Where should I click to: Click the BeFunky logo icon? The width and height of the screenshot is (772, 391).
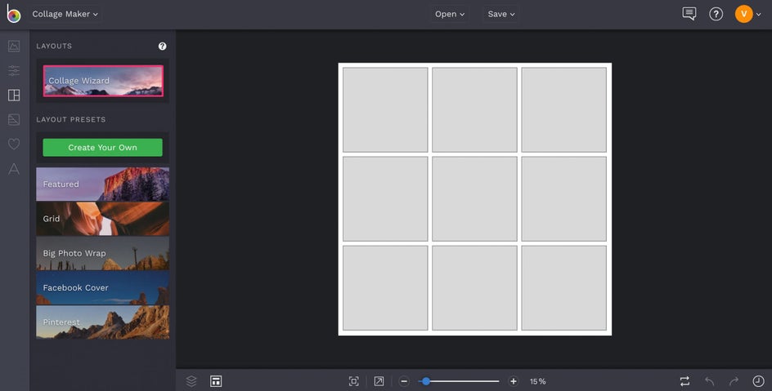pyautogui.click(x=14, y=14)
